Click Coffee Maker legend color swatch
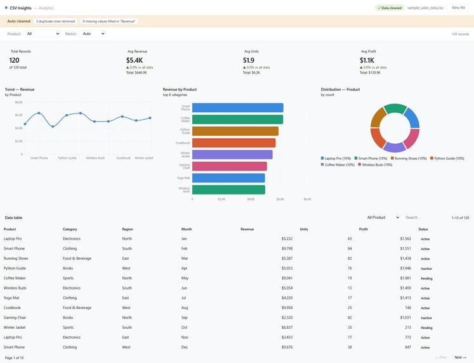 tap(322, 165)
